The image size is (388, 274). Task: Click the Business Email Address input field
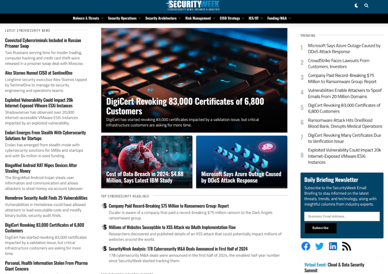(342, 216)
